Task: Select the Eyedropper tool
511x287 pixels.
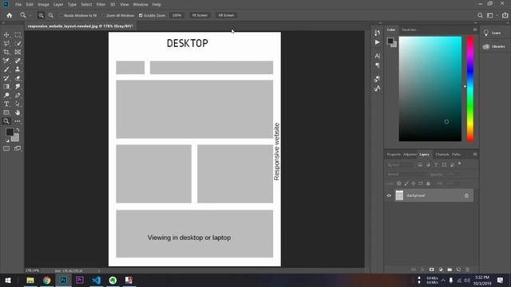Action: pos(6,61)
